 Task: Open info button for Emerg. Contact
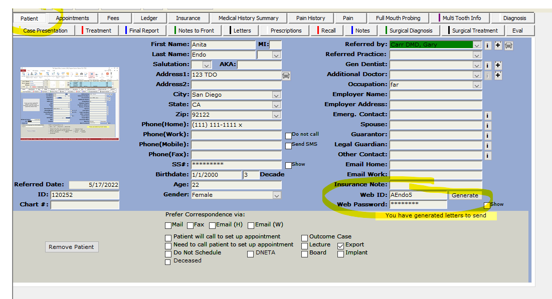(487, 116)
